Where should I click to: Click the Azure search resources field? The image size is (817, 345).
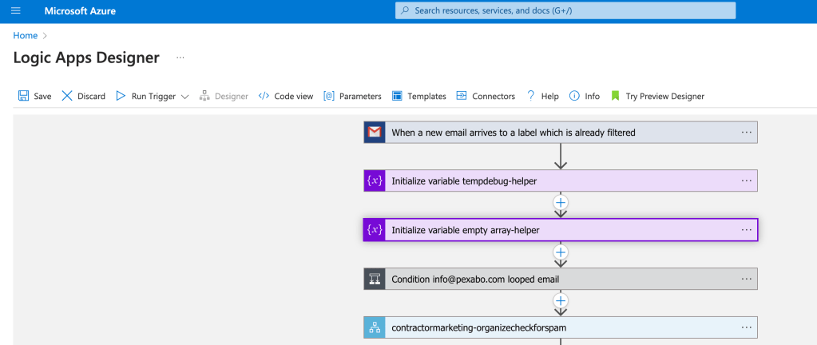pyautogui.click(x=565, y=10)
